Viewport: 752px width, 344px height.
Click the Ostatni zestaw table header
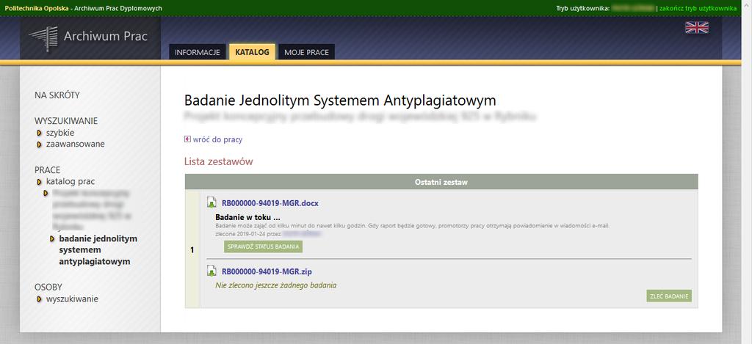(441, 182)
